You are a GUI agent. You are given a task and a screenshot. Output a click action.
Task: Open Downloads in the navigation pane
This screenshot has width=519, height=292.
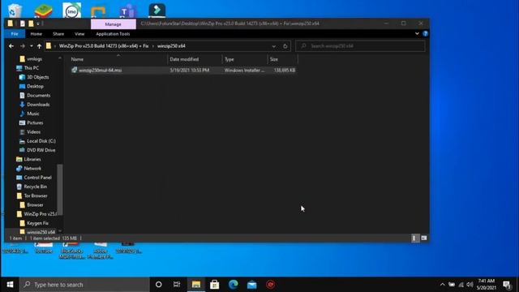[38, 105]
